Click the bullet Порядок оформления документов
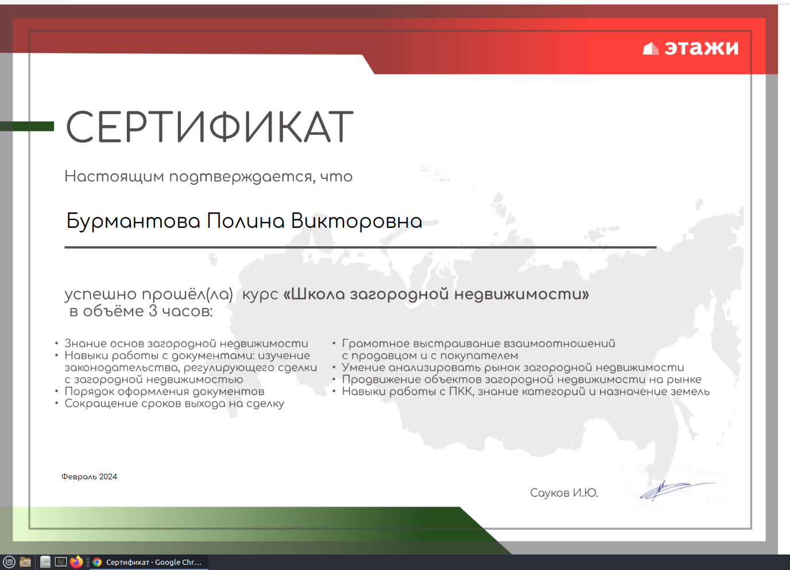This screenshot has height=570, width=790. pos(164,391)
